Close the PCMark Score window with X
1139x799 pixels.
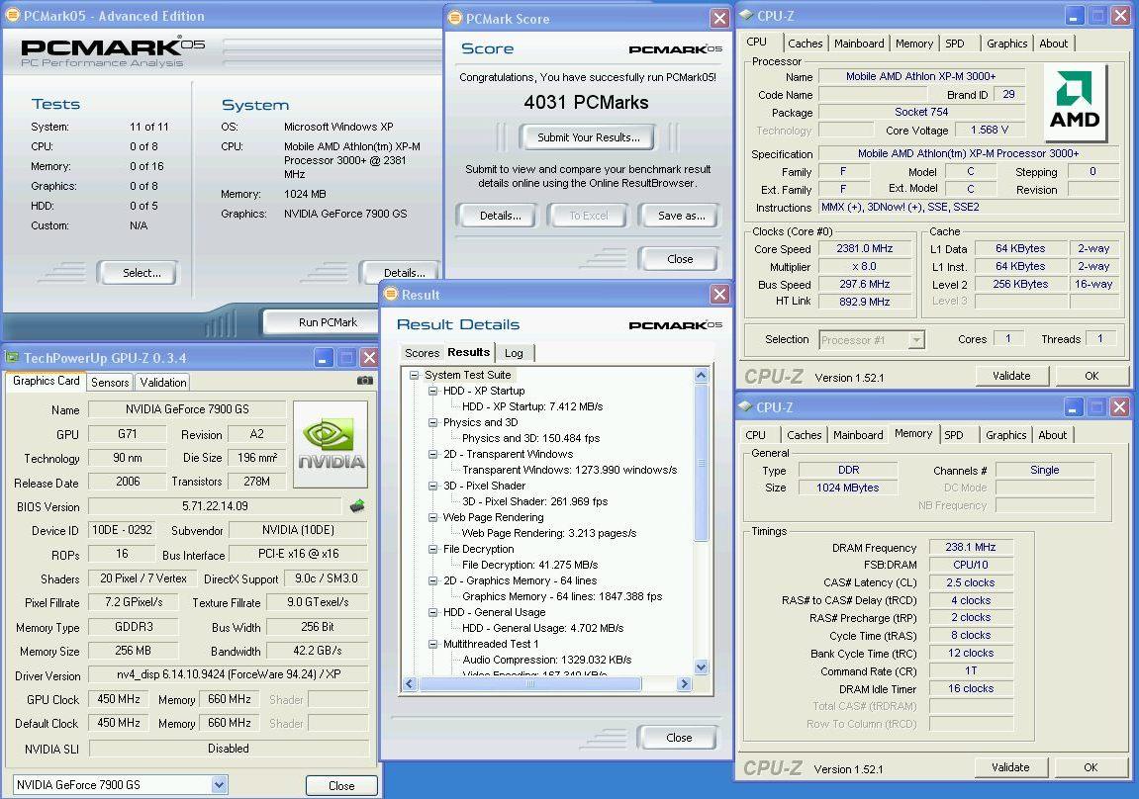tap(719, 18)
